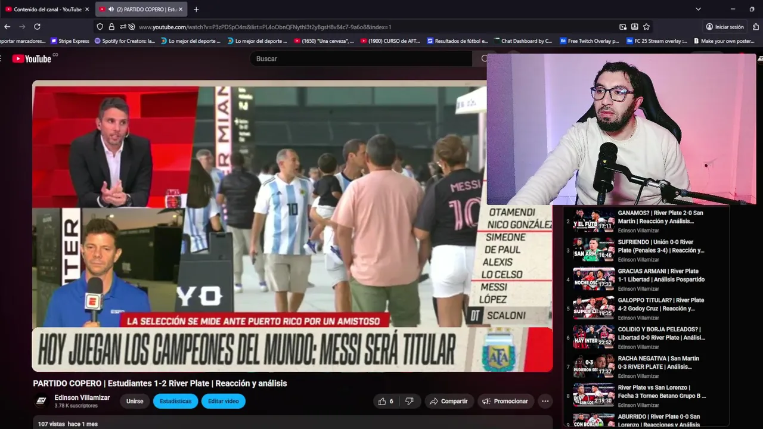Viewport: 763px width, 429px height.
Task: Open 'ABURRIDO | River Plate 0-0 San Lorenzo' title
Action: tap(659, 421)
